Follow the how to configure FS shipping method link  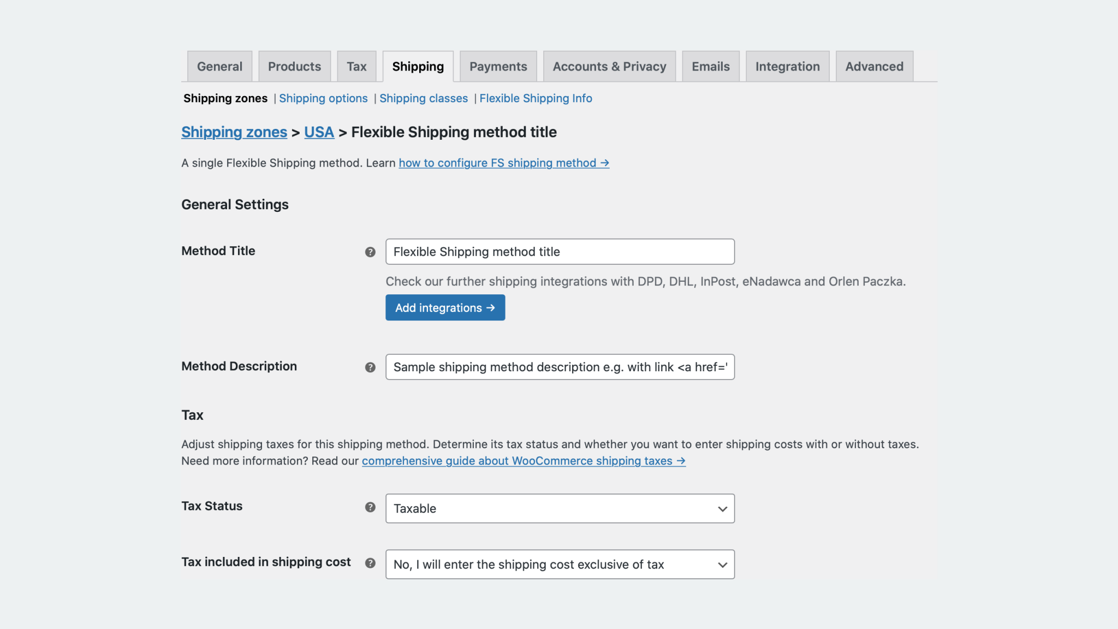click(503, 163)
